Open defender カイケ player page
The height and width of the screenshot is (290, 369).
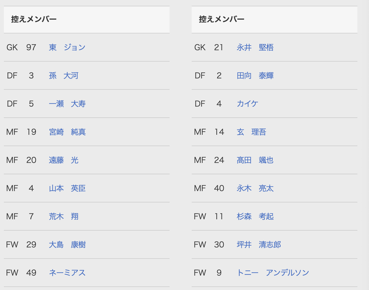[x=247, y=104]
